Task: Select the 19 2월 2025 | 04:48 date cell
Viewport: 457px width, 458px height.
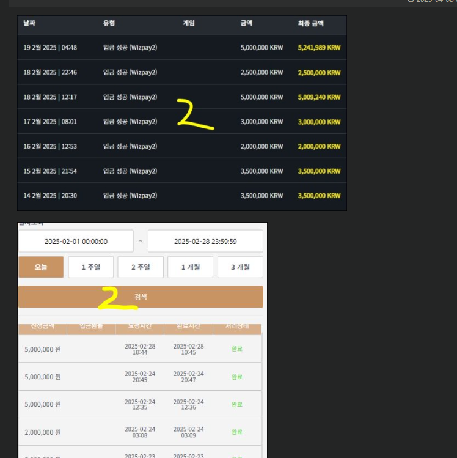Action: click(x=50, y=48)
